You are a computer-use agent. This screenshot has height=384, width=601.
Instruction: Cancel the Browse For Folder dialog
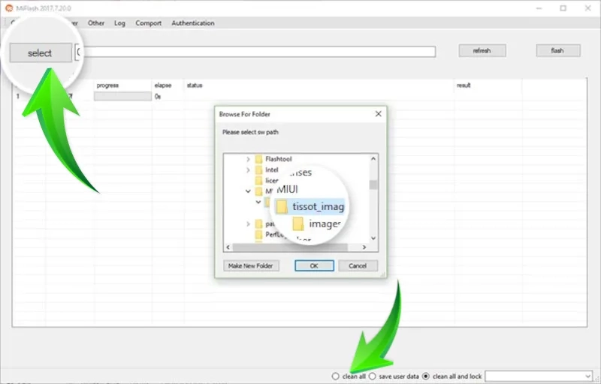click(x=358, y=265)
